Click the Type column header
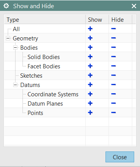Viewport: 140px width, 167px height. pyautogui.click(x=45, y=19)
